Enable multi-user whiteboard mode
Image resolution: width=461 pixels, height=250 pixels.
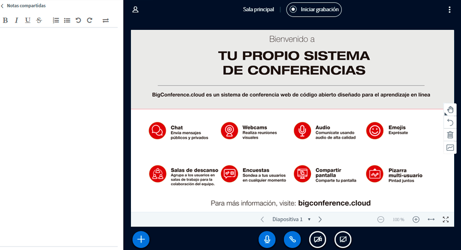click(x=450, y=148)
